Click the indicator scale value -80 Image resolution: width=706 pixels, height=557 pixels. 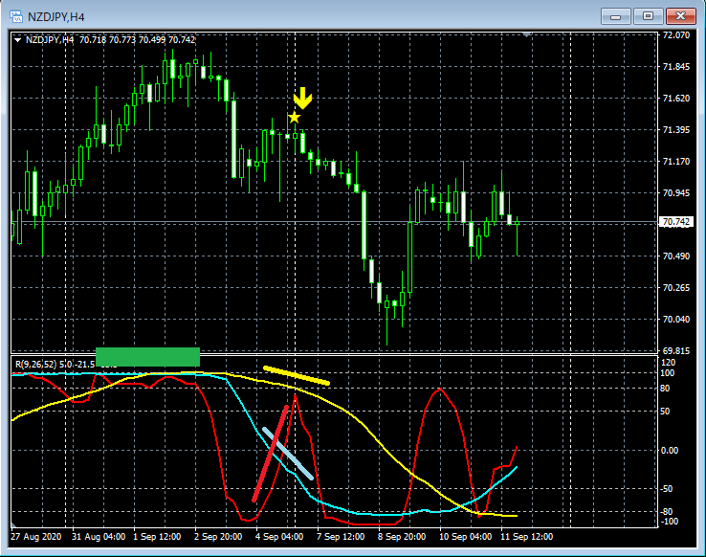pos(667,511)
